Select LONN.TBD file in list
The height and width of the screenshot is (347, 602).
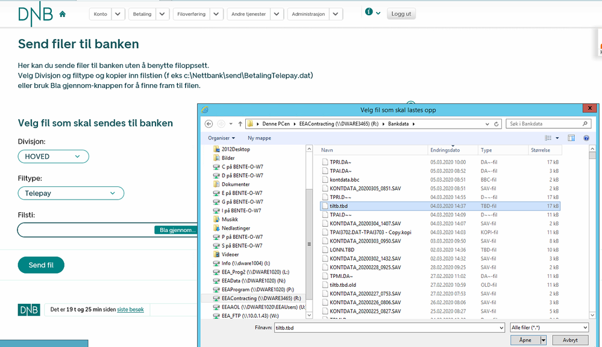click(x=342, y=250)
